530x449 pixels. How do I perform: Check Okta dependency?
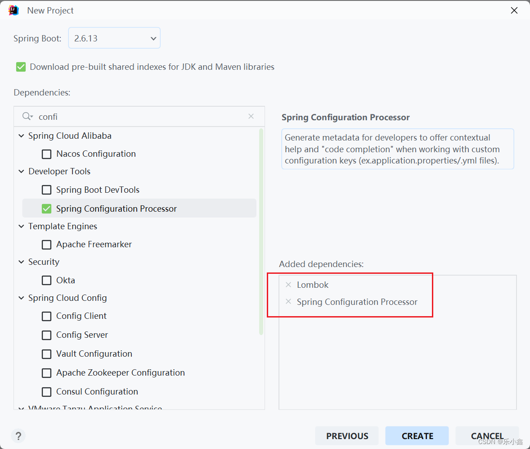tap(47, 281)
